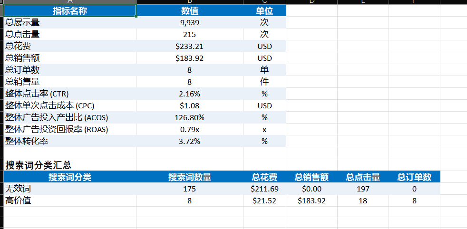This screenshot has height=229, width=467.
Task: Select the 总点击量 header in summary table
Action: point(363,177)
